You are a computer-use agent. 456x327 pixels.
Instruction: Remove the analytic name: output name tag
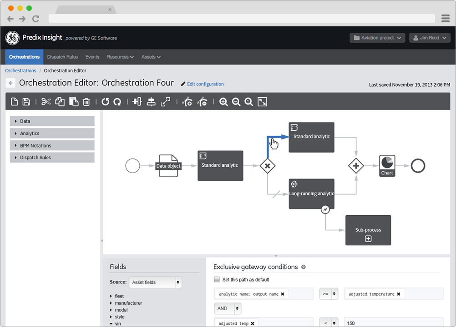pos(282,294)
